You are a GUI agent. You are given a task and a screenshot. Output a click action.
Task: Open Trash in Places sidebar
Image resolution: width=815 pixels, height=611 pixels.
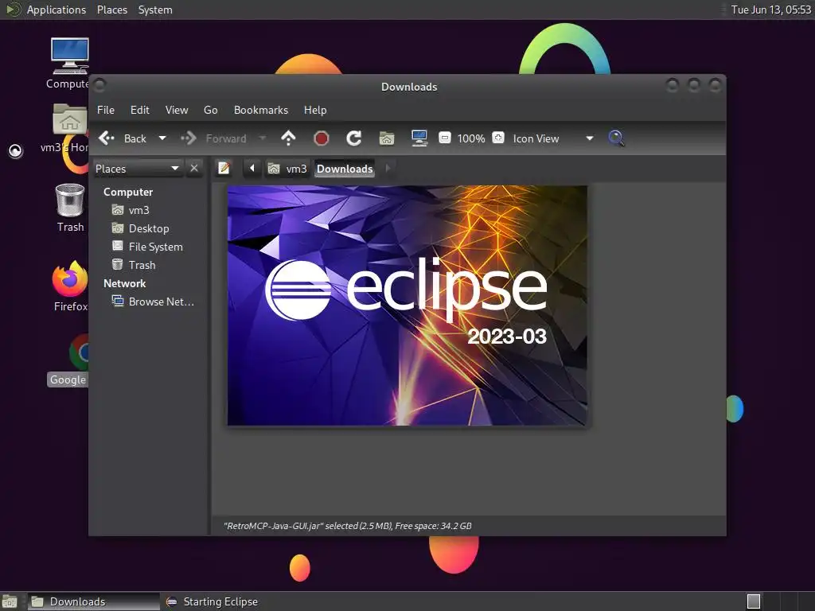point(142,265)
